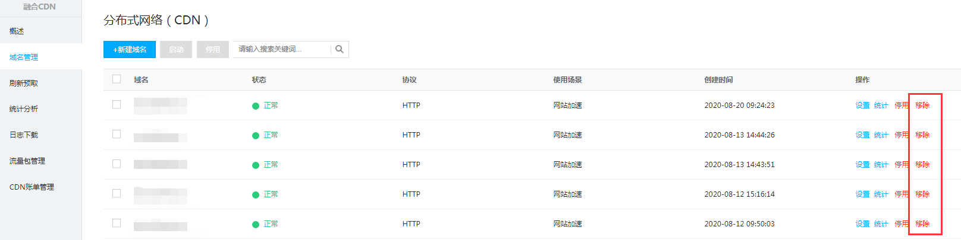Click 网站加速 in row 2020-08-12 15:16:14
Screen dimensions: 961x240
(567, 194)
